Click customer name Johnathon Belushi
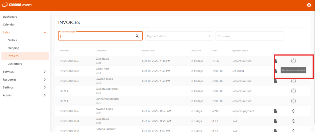Viewport: 315px width, 132px height. (108, 99)
